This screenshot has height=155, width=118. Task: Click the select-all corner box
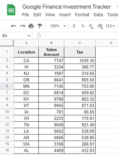pyautogui.click(x=7, y=43)
